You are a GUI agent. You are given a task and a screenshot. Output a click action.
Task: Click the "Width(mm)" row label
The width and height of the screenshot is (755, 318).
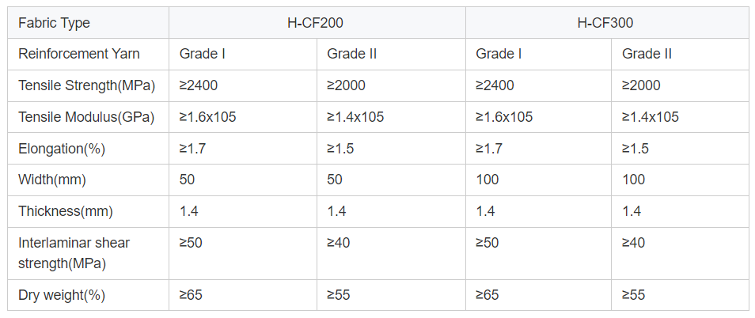(x=52, y=180)
